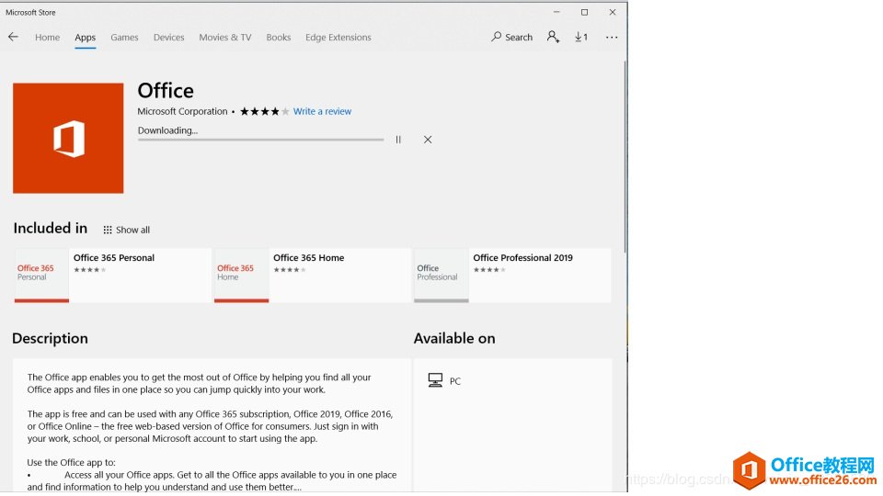Select the Office Professional 2019 tile
Viewport: 883px width, 496px height.
click(511, 275)
